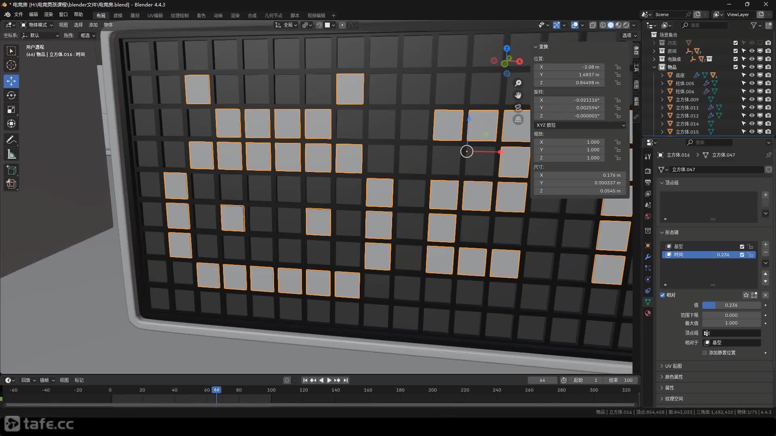The width and height of the screenshot is (776, 436).
Task: Select the Rotate tool
Action: [x=11, y=95]
